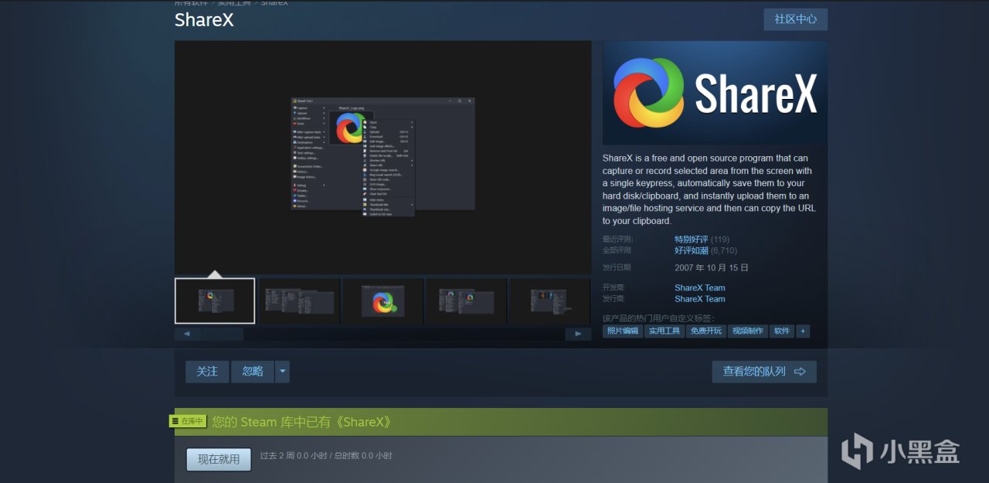Viewport: 989px width, 483px height.
Task: Select the 照片编辑 tag
Action: (x=623, y=331)
